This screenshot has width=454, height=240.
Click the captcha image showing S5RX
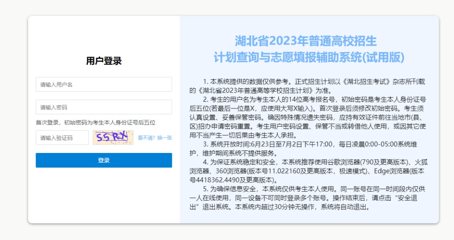pyautogui.click(x=113, y=137)
